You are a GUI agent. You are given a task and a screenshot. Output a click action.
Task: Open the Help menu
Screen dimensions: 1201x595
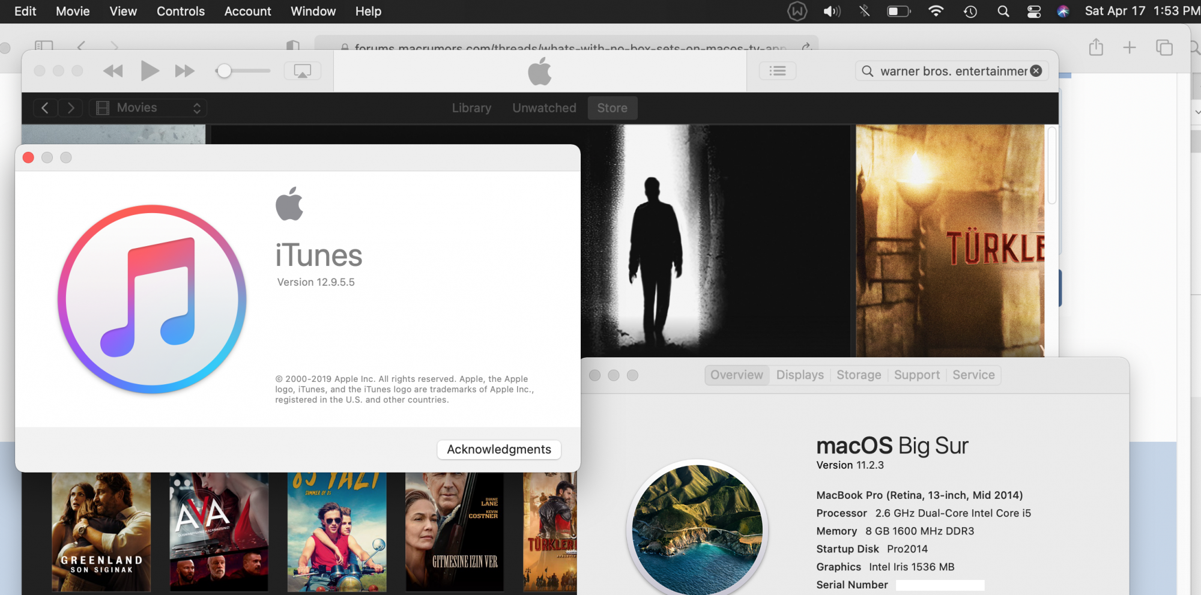click(368, 11)
